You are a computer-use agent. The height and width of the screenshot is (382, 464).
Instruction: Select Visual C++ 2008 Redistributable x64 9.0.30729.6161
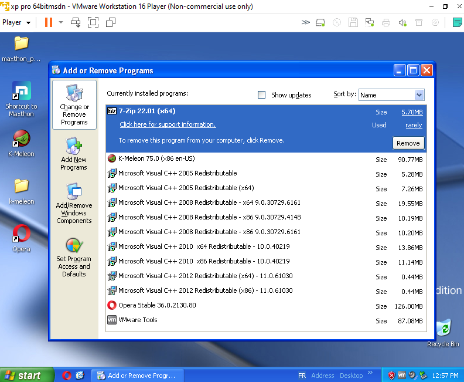[266, 203]
